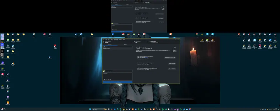
Task: Click the add co-authors icon under Description
Action: click(104, 79)
